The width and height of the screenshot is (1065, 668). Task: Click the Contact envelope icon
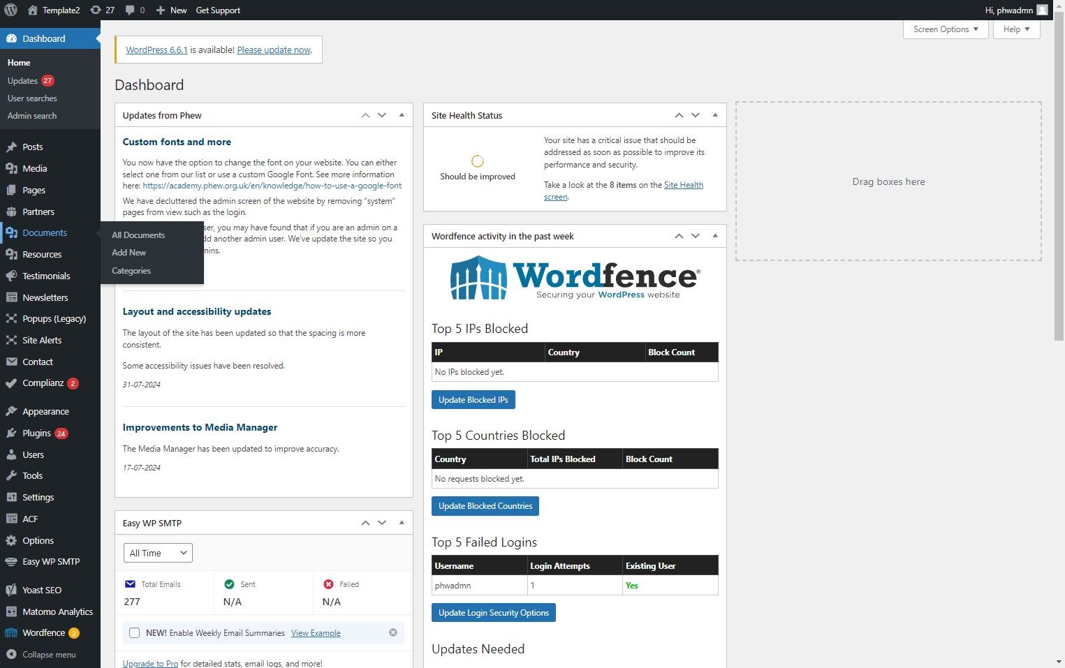coord(11,362)
